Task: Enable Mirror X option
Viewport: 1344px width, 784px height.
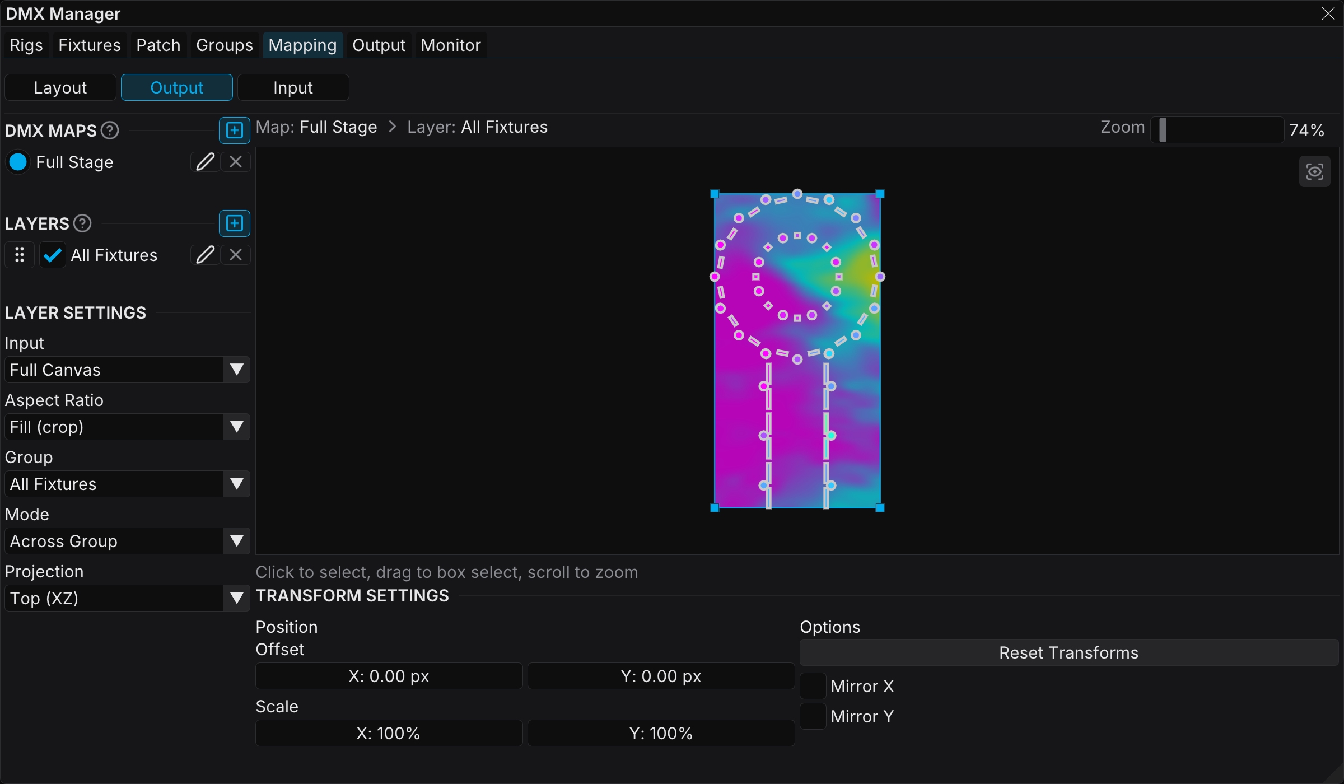Action: point(813,686)
